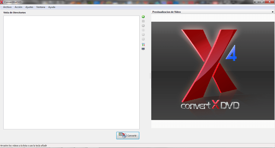Click the grayed remove (X) icon
This screenshot has height=148, width=275.
click(143, 26)
